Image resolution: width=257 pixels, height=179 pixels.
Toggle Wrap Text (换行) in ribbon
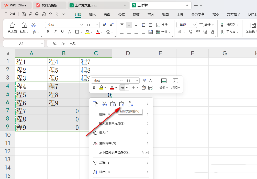click(162, 25)
